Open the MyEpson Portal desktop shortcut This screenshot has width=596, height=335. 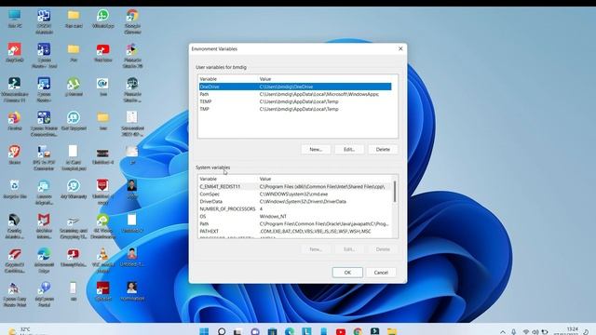[x=44, y=294]
